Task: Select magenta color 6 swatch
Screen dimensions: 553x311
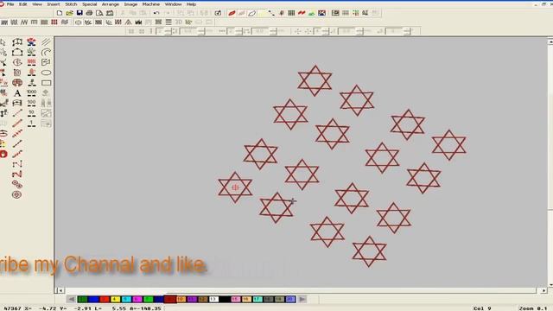Action: (x=137, y=299)
